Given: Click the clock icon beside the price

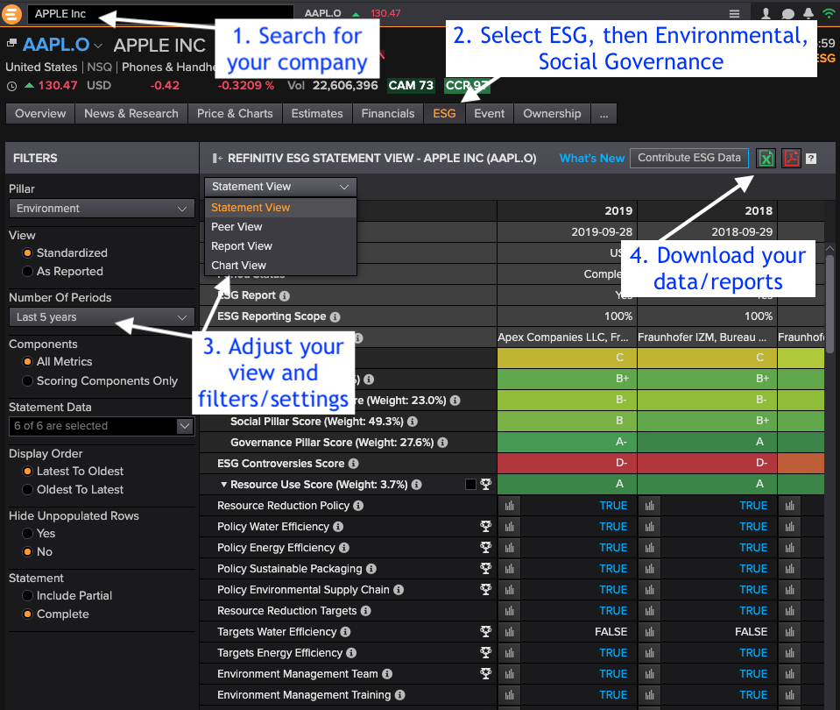Looking at the screenshot, I should click(11, 86).
